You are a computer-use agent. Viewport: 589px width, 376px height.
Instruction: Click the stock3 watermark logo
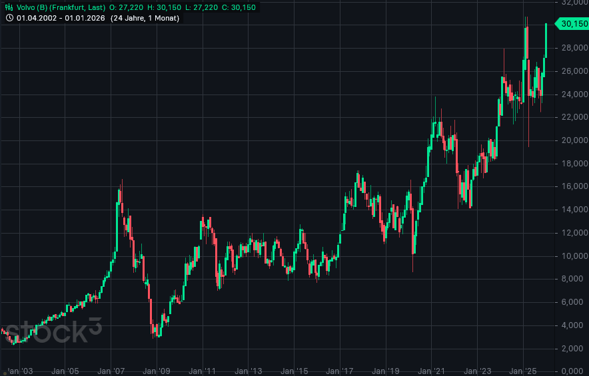[52, 330]
